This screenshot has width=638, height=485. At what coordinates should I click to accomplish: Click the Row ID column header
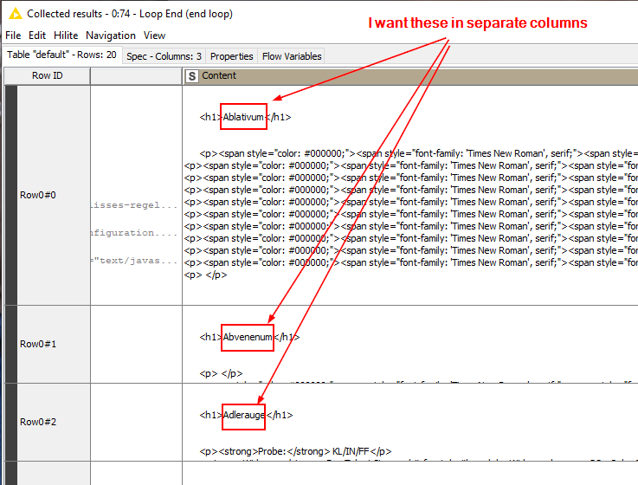(47, 76)
